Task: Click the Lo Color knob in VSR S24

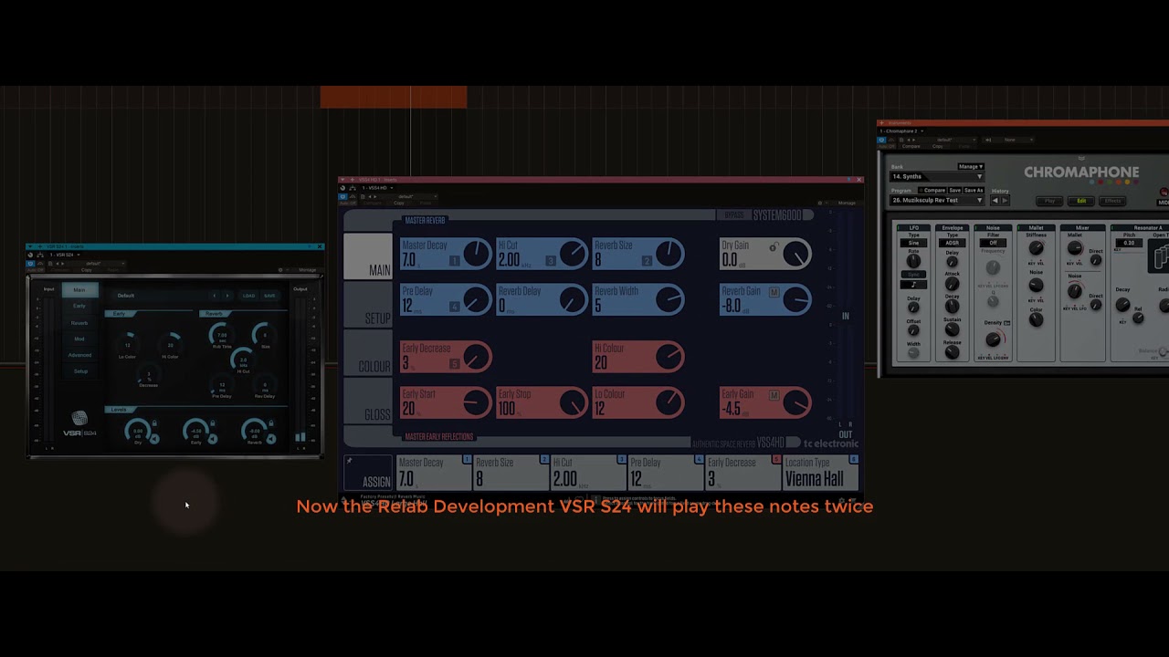Action: coord(128,345)
